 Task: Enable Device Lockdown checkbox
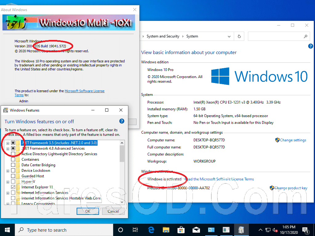tap(13, 170)
